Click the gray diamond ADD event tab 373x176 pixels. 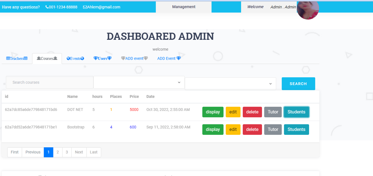[x=134, y=59]
